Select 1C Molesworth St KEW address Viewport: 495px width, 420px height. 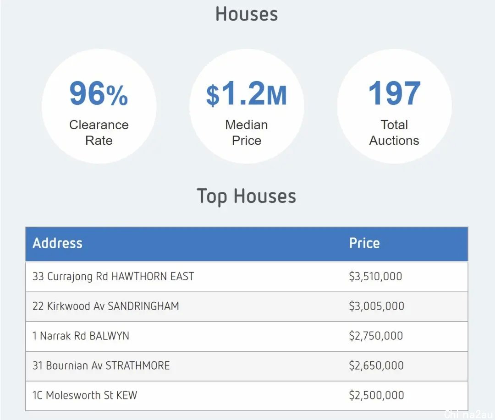point(85,395)
